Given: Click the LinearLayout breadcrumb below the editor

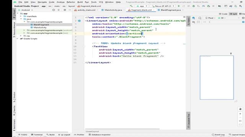Looking at the screenshot, I should [92, 131].
